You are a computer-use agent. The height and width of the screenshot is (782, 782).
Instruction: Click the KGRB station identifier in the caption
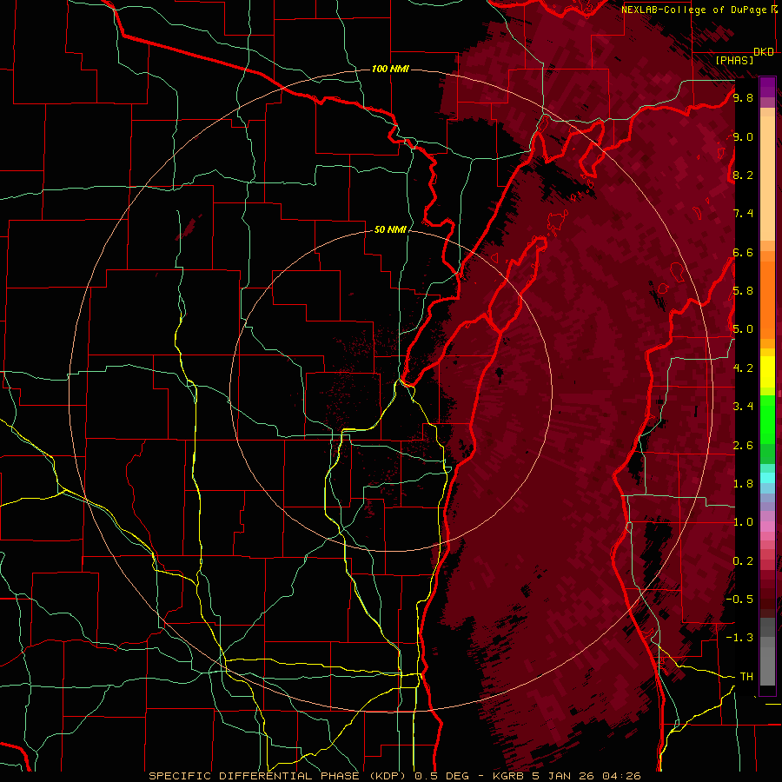coord(510,776)
